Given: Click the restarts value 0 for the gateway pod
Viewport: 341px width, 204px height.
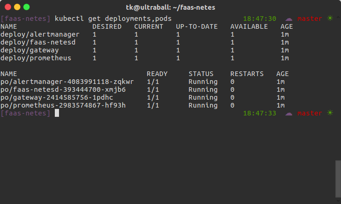Looking at the screenshot, I should pyautogui.click(x=232, y=98).
